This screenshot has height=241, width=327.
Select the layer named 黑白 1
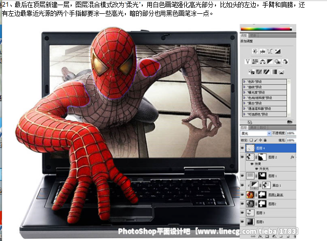(x=277, y=185)
